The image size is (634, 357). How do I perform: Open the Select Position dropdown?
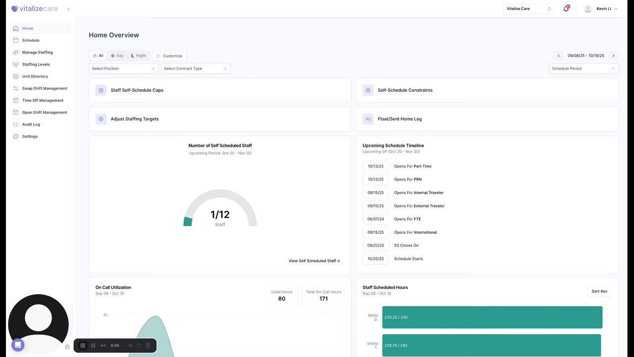(x=124, y=68)
